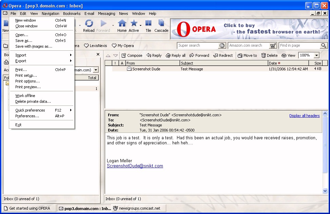The image size is (330, 214).
Task: Go to next message with down arrow
Action: point(115,55)
